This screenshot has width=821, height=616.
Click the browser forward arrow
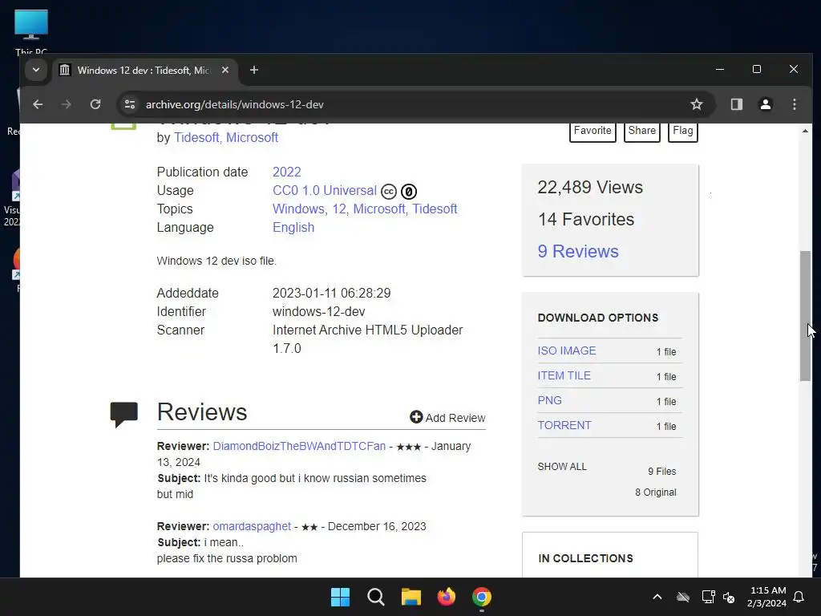[x=66, y=104]
